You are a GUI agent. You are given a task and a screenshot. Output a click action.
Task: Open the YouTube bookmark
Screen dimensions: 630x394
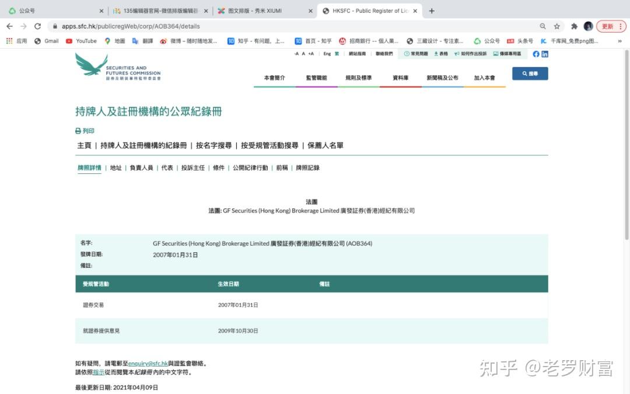[81, 41]
